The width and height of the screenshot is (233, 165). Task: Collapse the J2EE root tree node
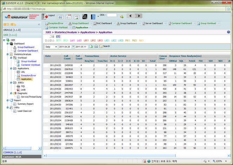coord(4,40)
